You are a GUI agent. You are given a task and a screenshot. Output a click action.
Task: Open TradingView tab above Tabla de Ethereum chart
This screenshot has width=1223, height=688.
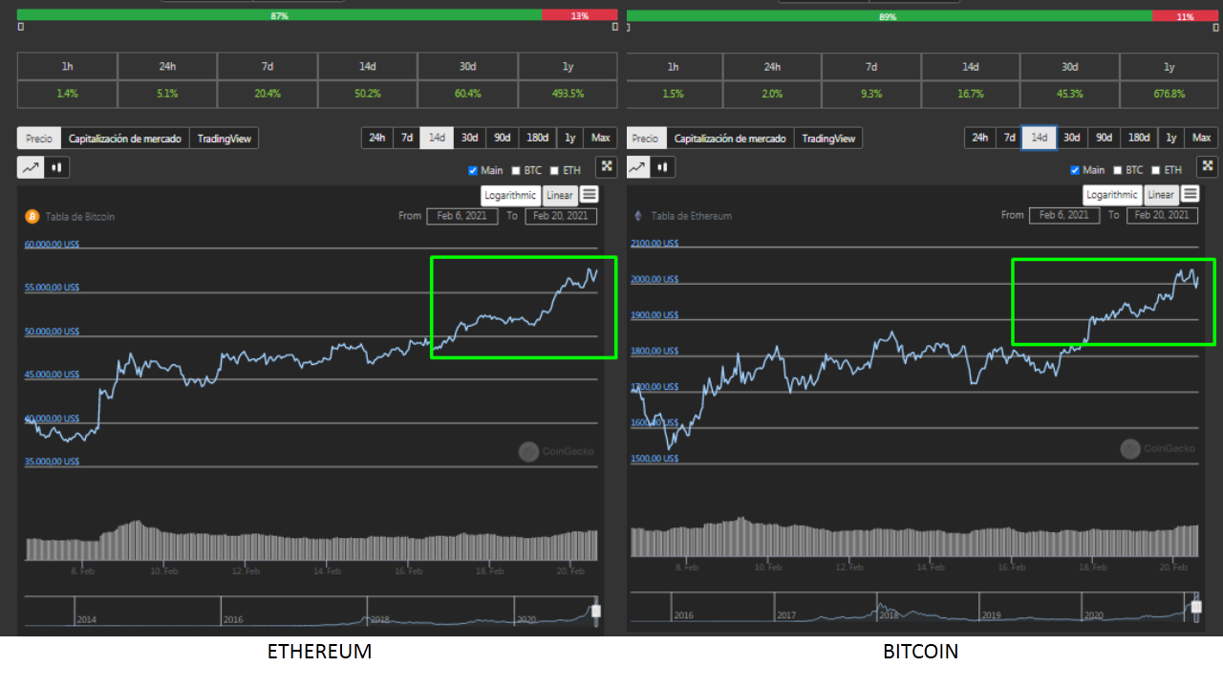point(828,139)
